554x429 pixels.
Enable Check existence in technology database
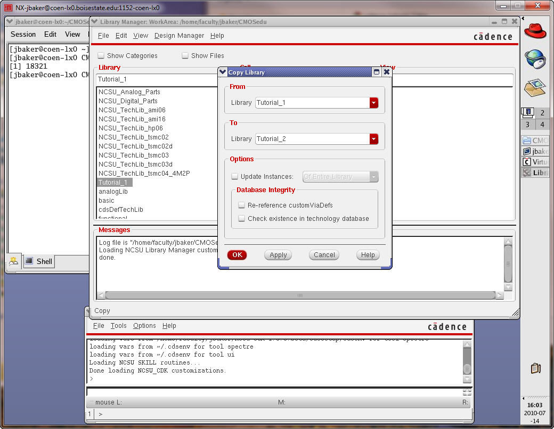[242, 219]
